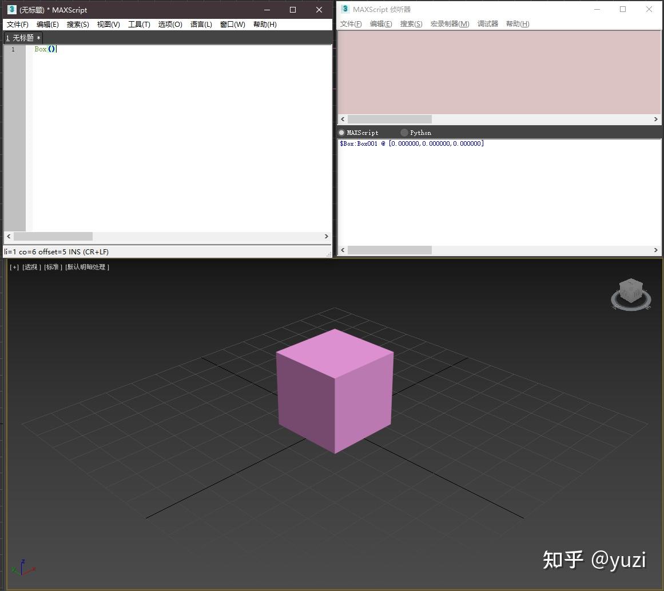The image size is (664, 591).
Task: Switch to the 无标题 script tab
Action: click(22, 37)
